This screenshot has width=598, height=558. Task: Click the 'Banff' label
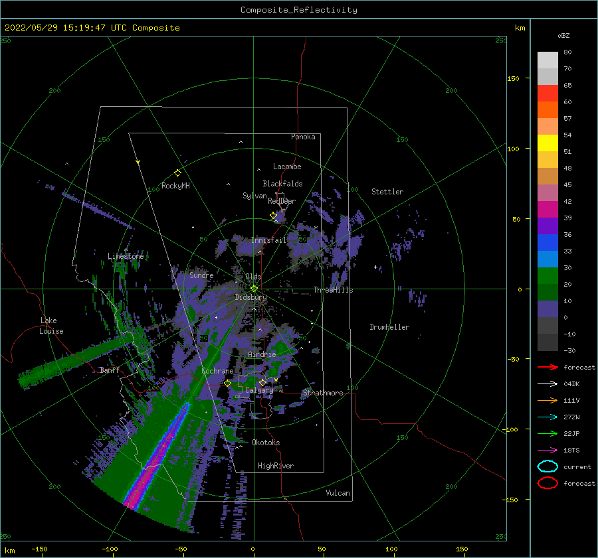110,370
